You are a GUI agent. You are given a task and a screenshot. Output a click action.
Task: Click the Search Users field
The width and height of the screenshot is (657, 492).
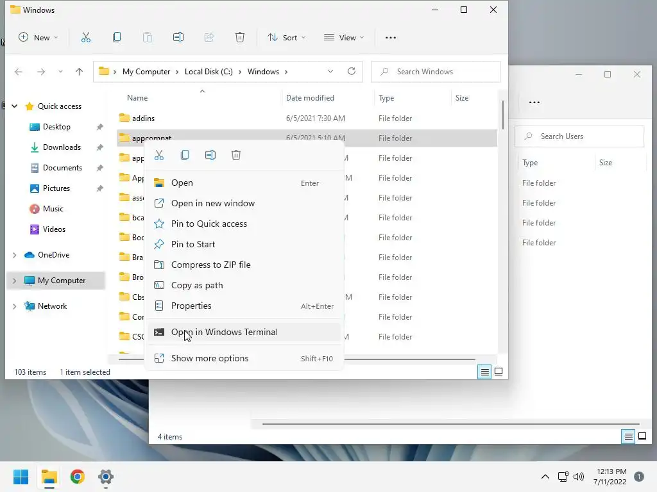pos(579,136)
